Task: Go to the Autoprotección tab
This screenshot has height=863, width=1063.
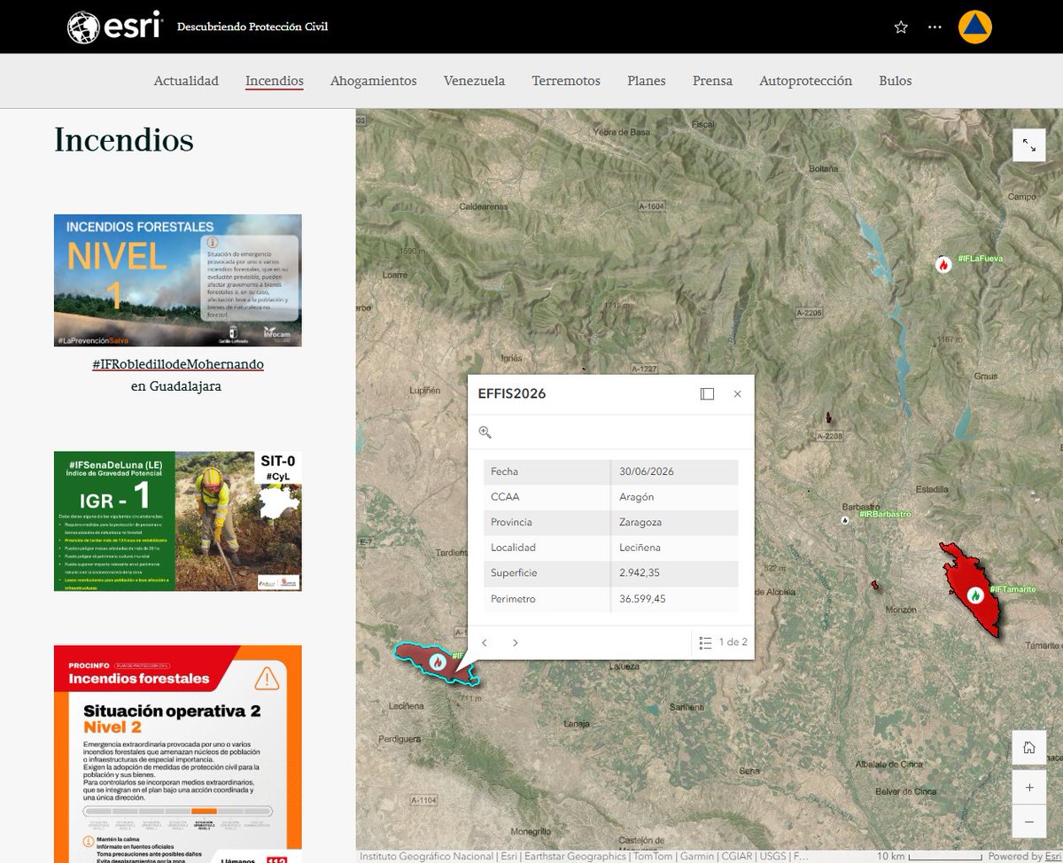Action: pos(806,81)
